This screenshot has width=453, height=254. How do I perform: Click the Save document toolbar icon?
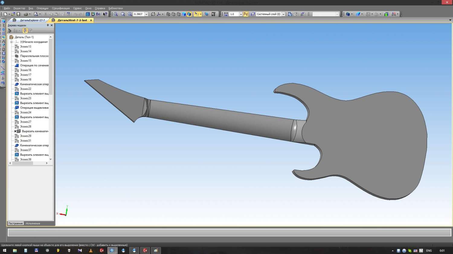click(x=18, y=14)
